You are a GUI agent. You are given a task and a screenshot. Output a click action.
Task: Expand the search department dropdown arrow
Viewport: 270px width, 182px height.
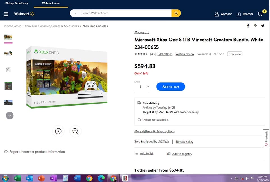point(75,13)
